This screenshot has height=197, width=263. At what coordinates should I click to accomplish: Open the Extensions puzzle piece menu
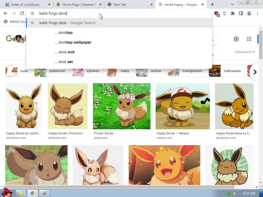pyautogui.click(x=233, y=13)
